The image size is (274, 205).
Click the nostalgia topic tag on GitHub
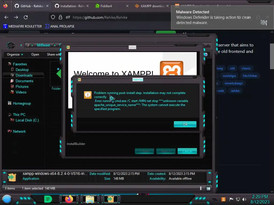point(229,76)
